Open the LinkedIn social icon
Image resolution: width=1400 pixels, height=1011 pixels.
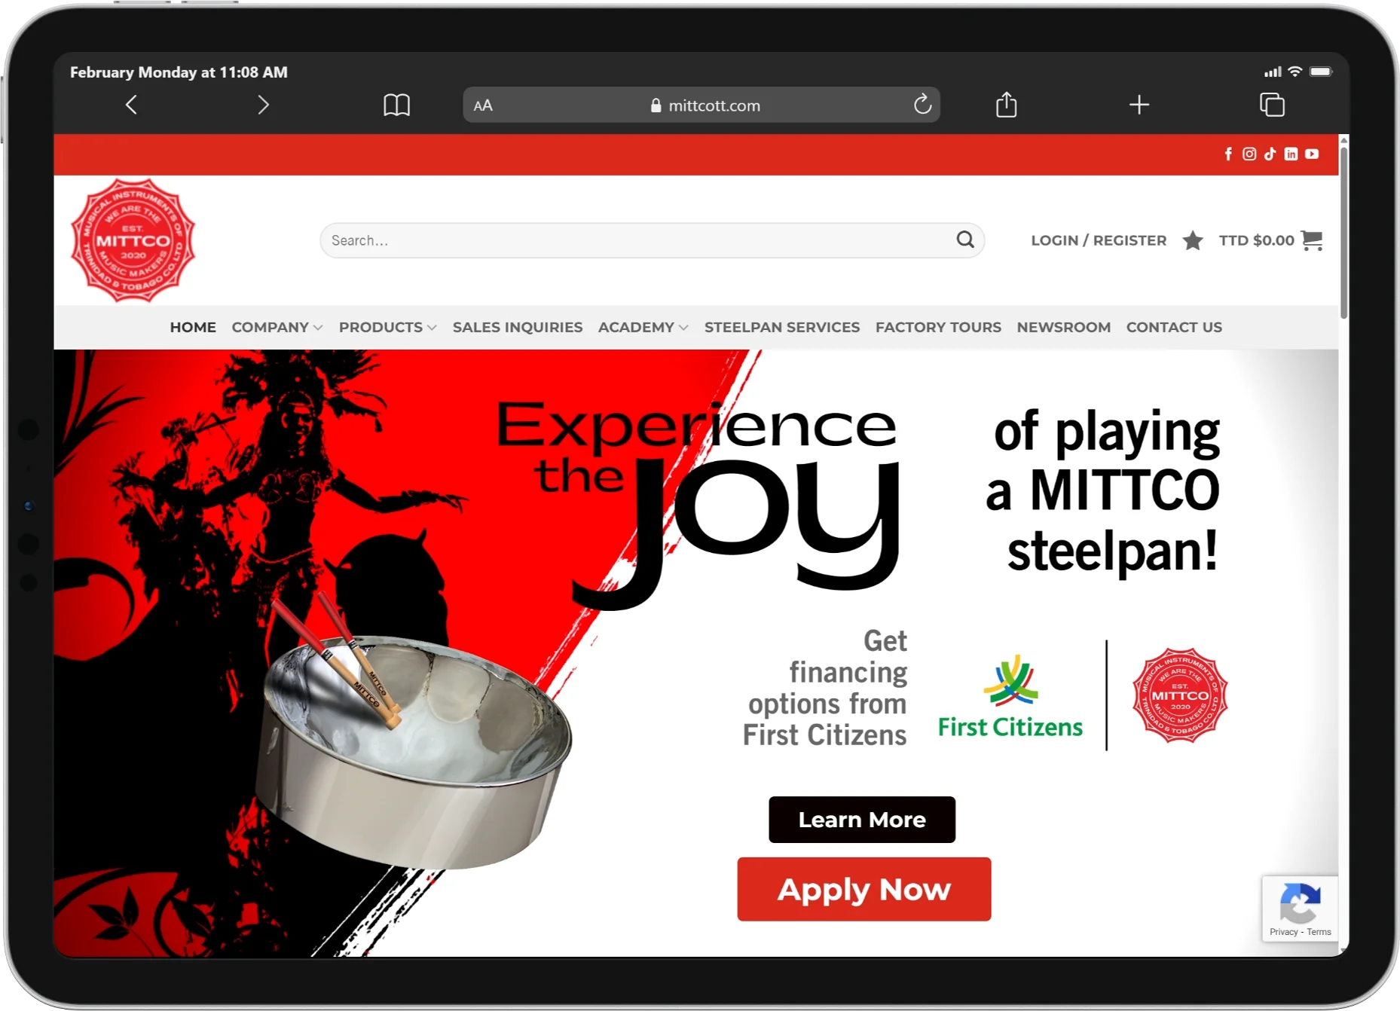point(1291,154)
